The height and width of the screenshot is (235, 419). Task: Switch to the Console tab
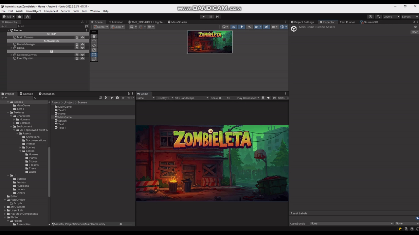26,94
